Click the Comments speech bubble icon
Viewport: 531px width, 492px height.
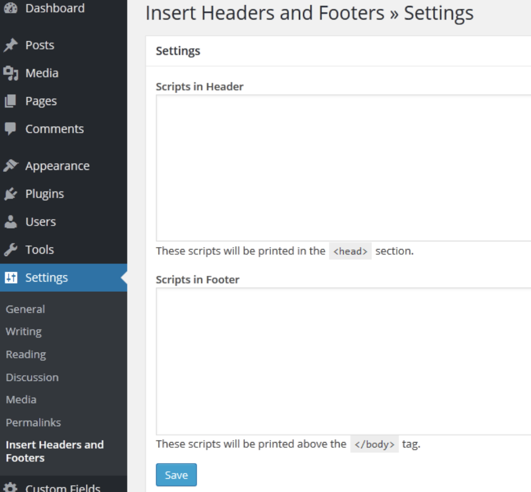coord(10,129)
